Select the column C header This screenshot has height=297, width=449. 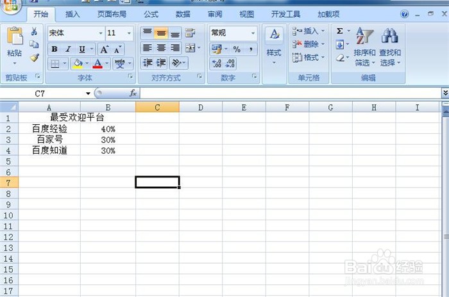157,108
